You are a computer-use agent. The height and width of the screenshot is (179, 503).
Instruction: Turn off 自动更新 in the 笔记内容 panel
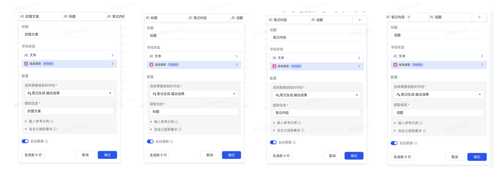pos(273,142)
